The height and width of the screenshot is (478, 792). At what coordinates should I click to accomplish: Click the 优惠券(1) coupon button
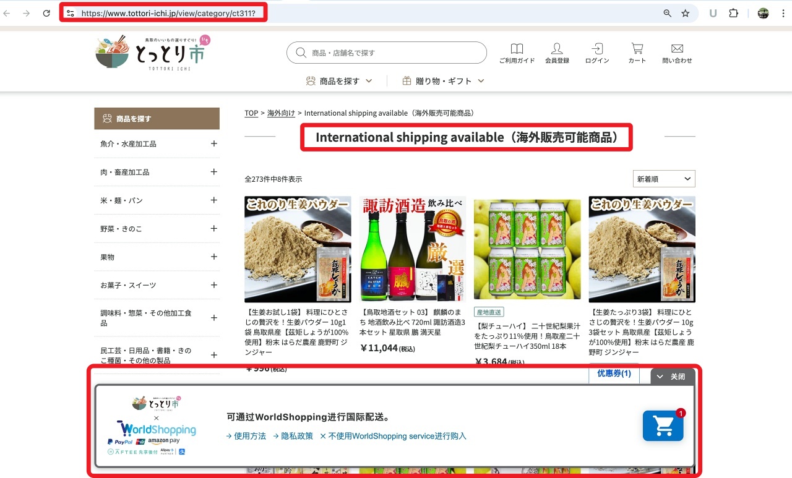(613, 373)
